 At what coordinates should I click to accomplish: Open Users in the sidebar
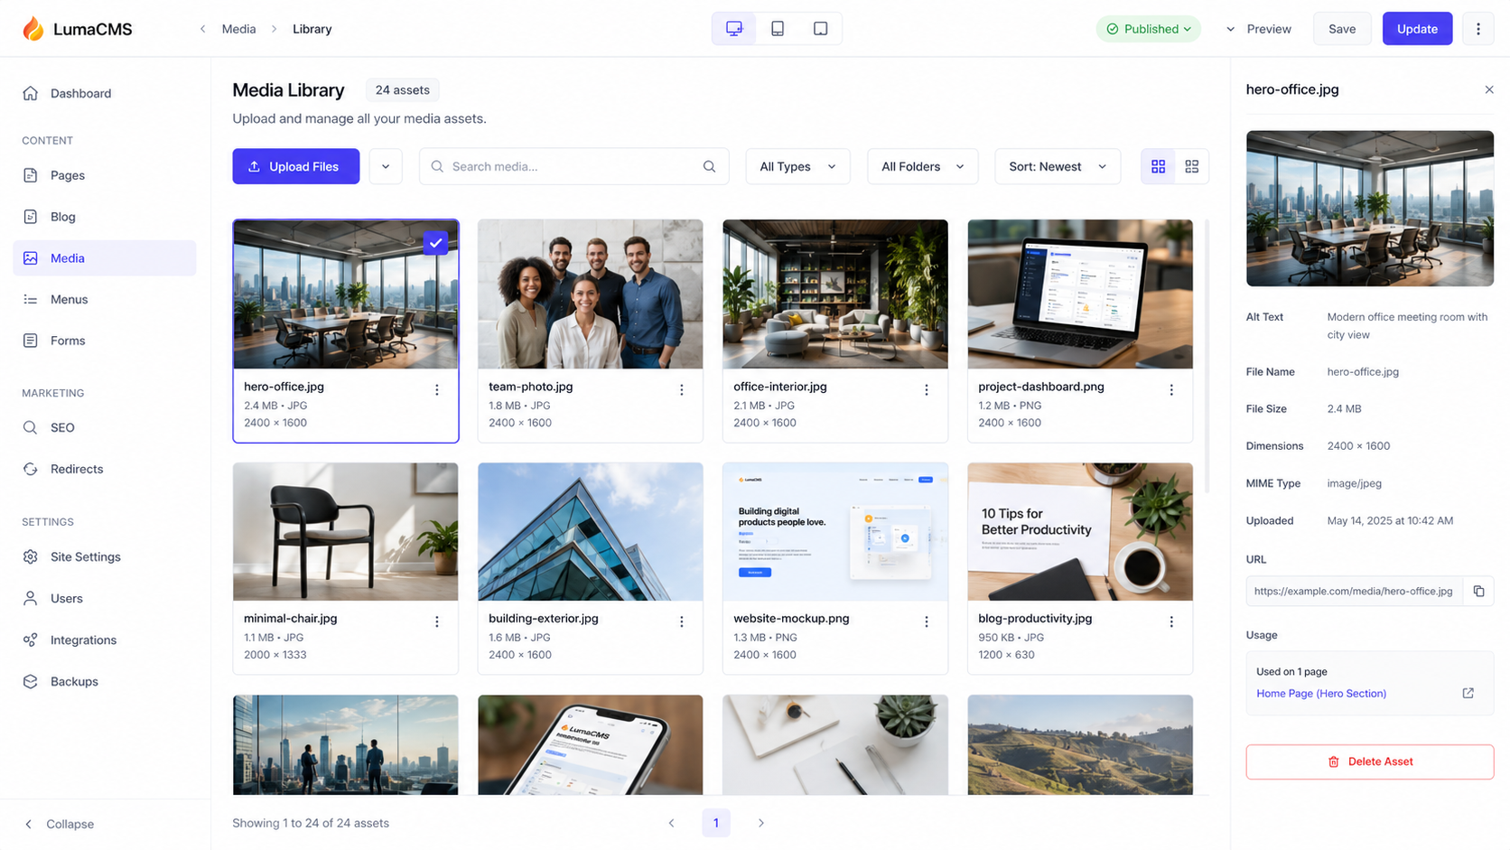coord(105,598)
